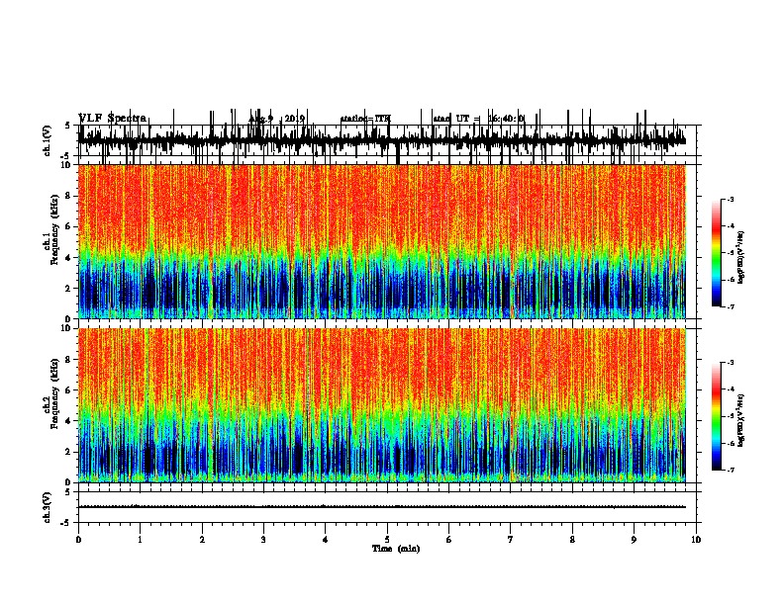Click the time-axis tick label "0"
Image resolution: width=784 pixels, height=605 pixels.
coord(78,540)
